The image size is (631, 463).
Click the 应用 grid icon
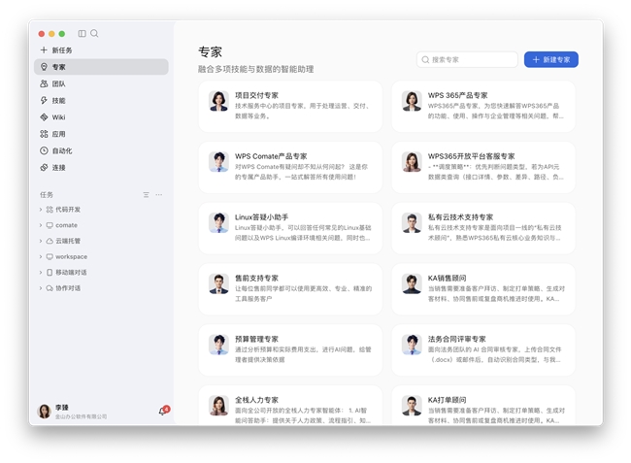pos(44,134)
